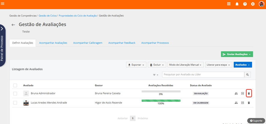Click the notifications bell icon
The width and height of the screenshot is (266, 124).
237,4
